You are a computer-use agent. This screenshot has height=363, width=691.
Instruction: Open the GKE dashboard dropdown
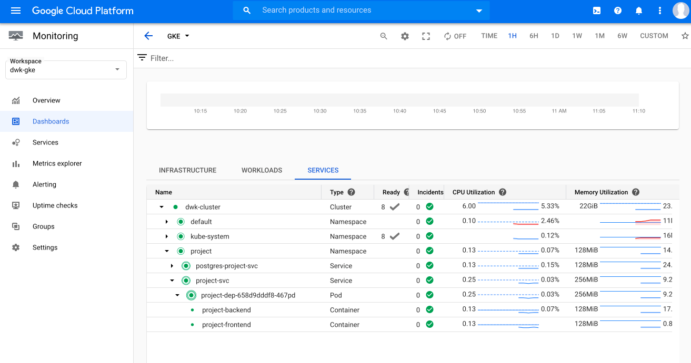click(x=178, y=36)
